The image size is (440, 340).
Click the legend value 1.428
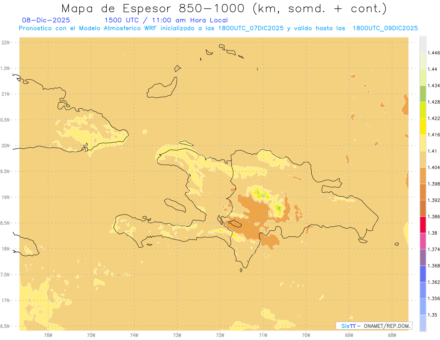click(x=434, y=102)
